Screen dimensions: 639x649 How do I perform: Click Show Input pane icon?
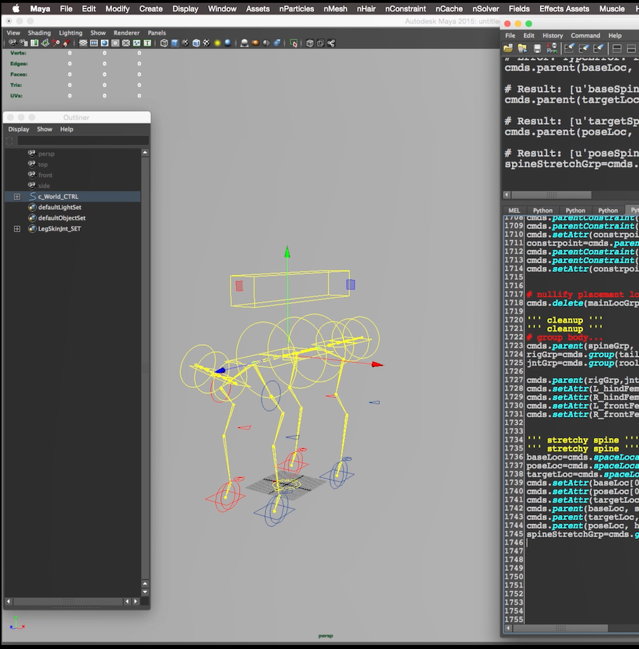(x=631, y=49)
